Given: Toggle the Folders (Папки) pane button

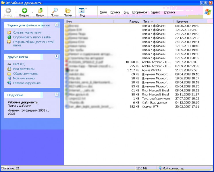Looking at the screenshot, I should point(68,11).
